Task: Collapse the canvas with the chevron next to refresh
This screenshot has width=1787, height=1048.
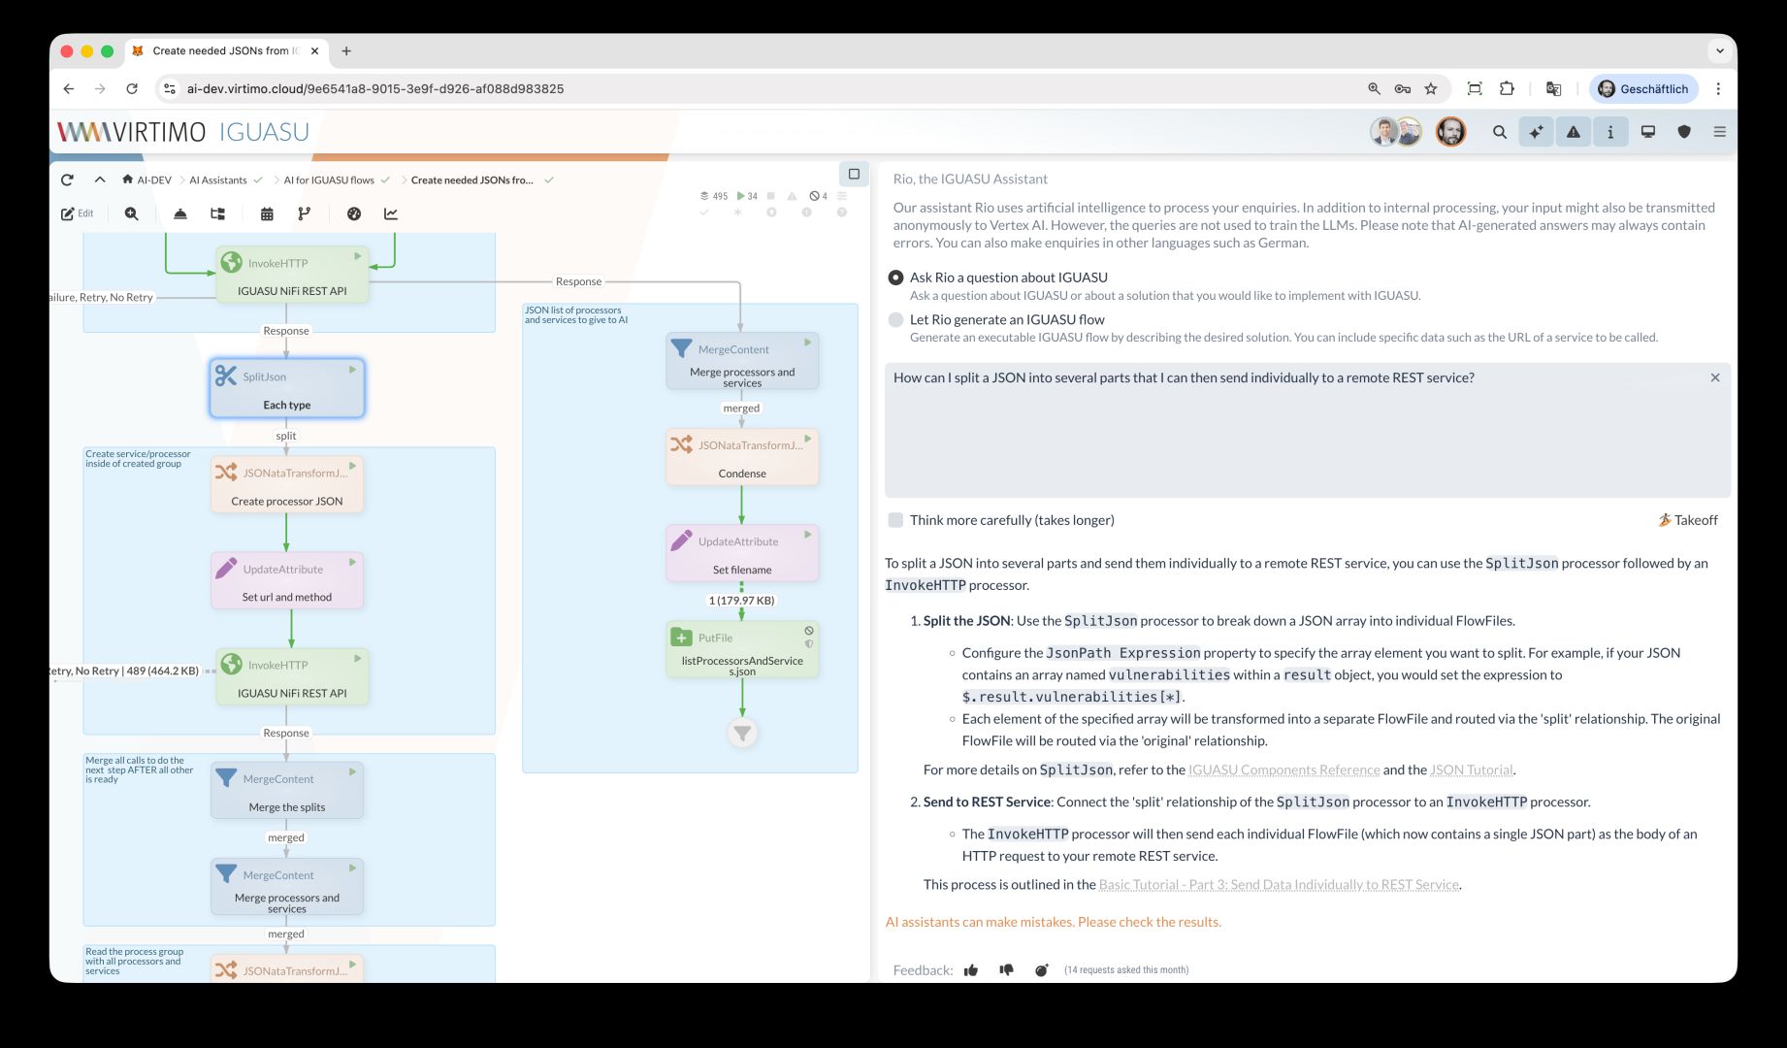Action: click(100, 180)
